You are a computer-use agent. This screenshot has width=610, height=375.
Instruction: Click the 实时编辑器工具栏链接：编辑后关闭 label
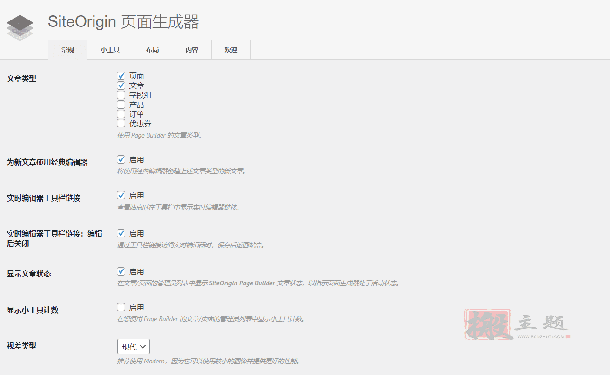[x=54, y=238]
